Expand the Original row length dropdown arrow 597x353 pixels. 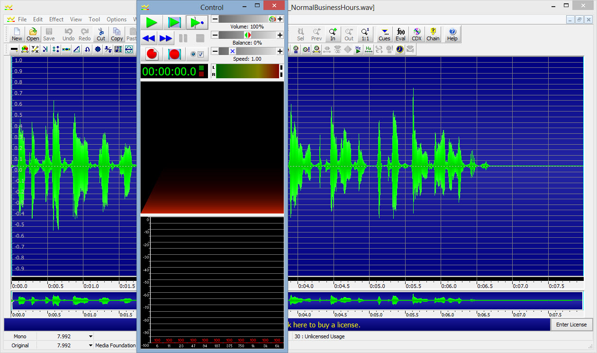(90, 345)
